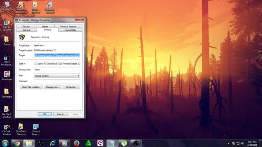The image size is (262, 147).
Task: Click the taskbar clock showing 8:57 PM
Action: point(252,143)
